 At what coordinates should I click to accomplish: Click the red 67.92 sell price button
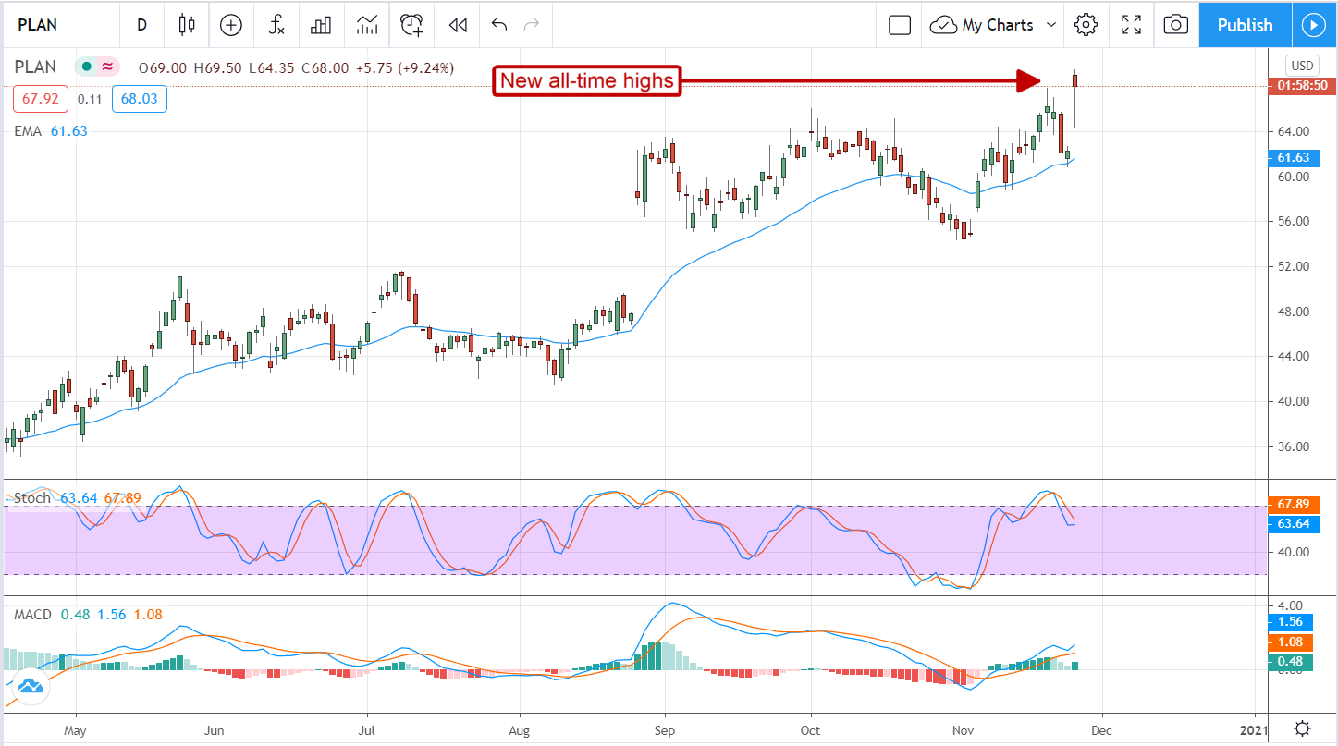click(x=40, y=99)
